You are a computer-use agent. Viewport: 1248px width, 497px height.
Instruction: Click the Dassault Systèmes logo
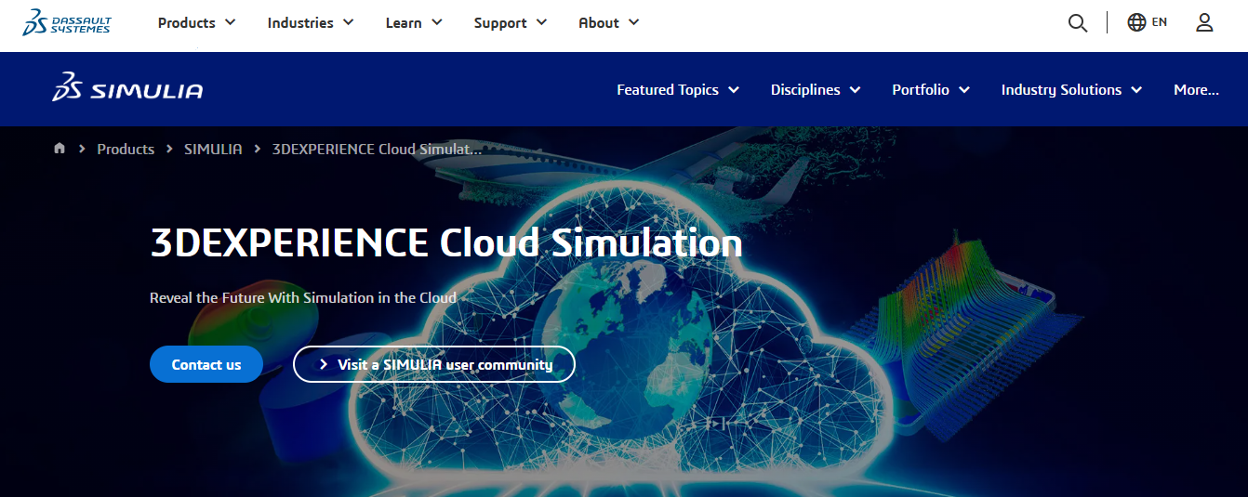[67, 22]
